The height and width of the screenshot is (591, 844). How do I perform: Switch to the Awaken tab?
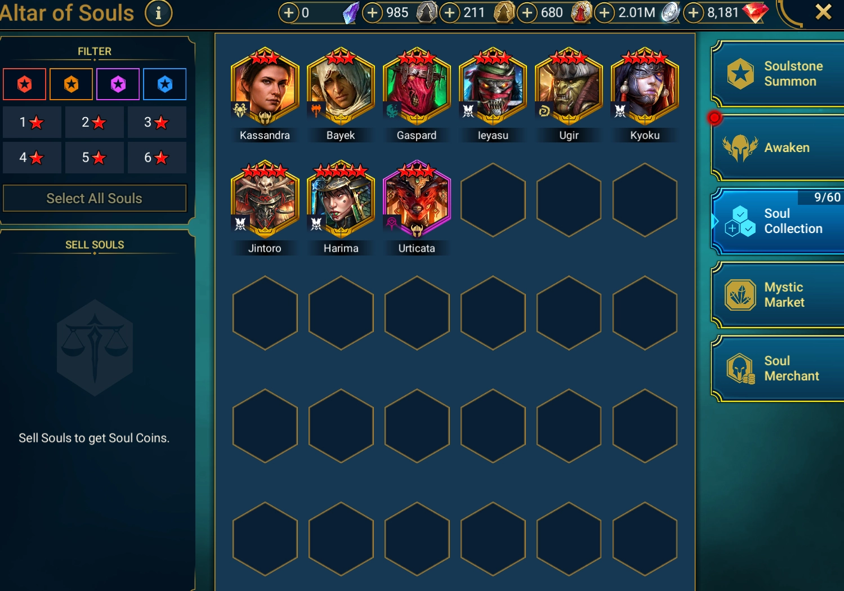[x=778, y=147]
